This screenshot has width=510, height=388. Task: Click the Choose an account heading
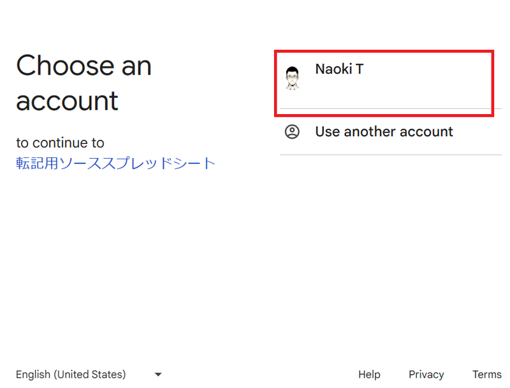coord(84,83)
